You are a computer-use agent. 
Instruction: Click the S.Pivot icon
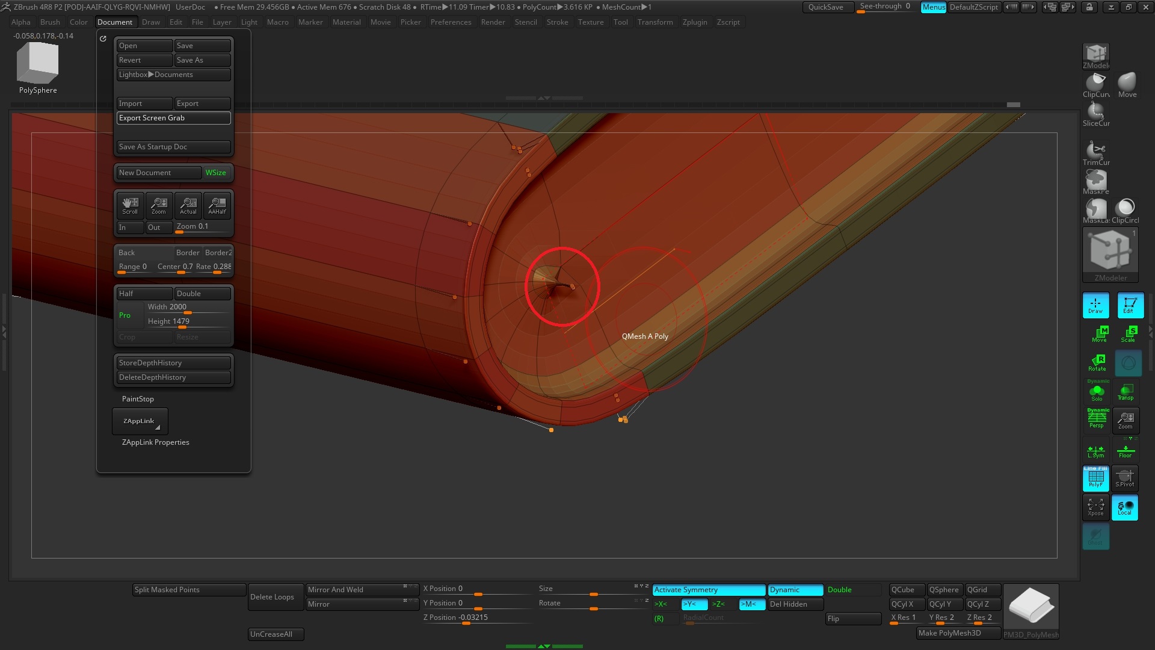[1125, 478]
